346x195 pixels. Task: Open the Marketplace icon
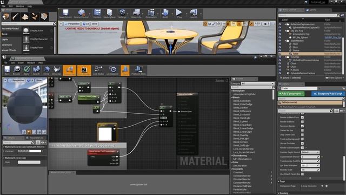coord(109,14)
